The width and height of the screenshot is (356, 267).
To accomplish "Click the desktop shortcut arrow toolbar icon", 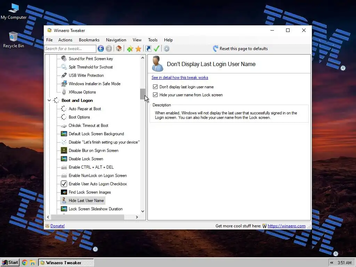I will tap(148, 49).
